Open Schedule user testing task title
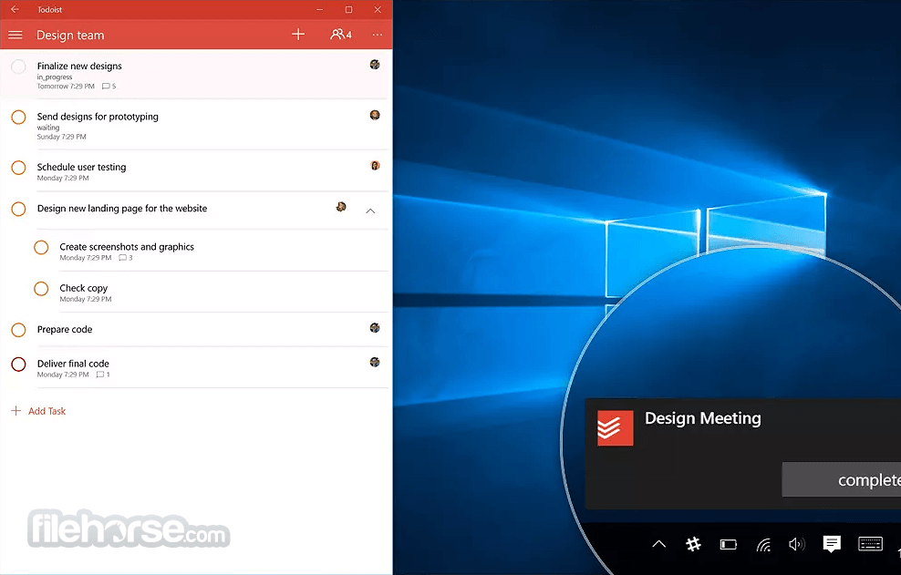Viewport: 901px width, 575px height. click(x=81, y=167)
